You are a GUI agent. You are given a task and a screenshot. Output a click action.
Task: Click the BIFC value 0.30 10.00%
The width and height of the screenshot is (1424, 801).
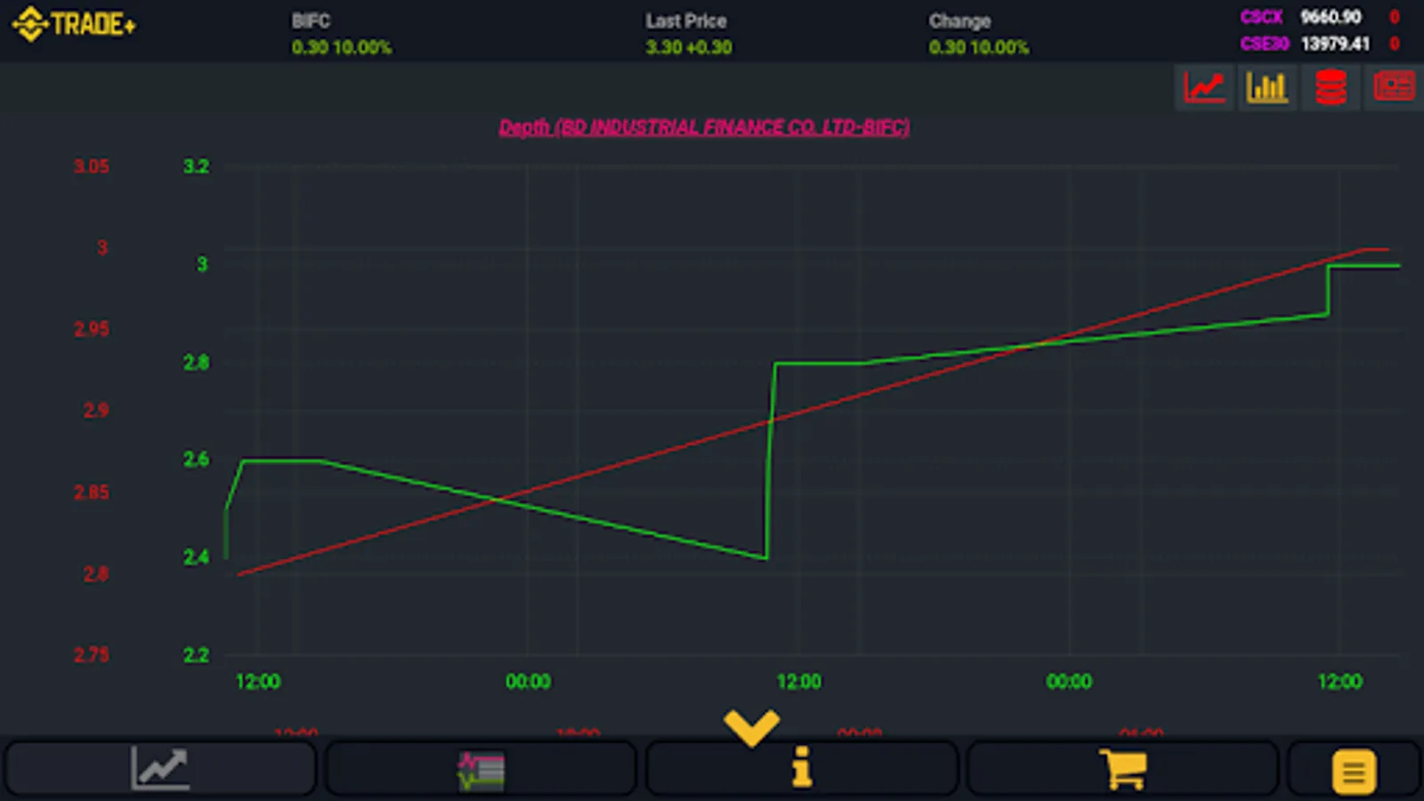342,47
